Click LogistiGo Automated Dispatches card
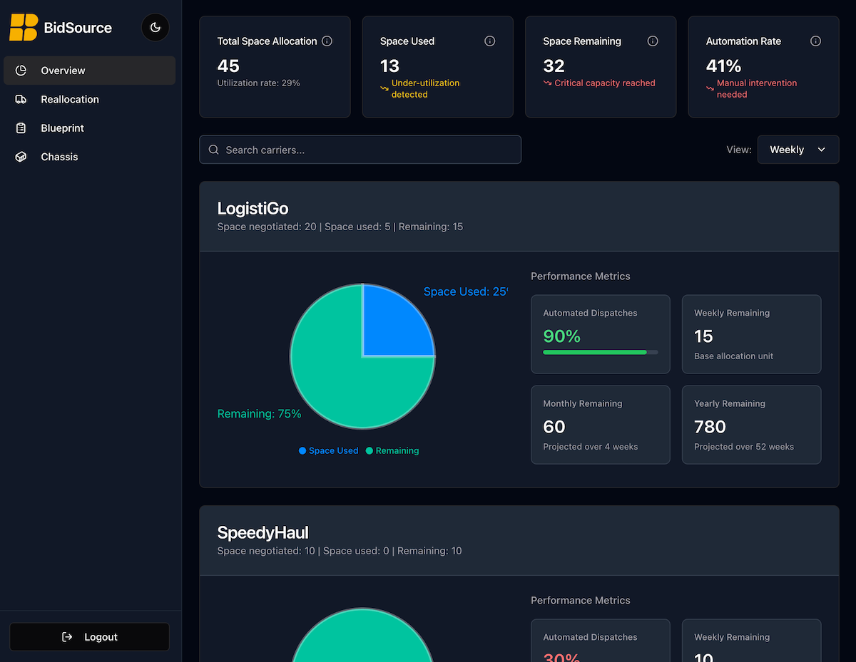The height and width of the screenshot is (662, 856). 601,334
